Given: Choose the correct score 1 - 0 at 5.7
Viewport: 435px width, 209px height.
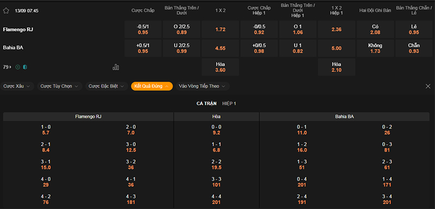Looking at the screenshot, I should pyautogui.click(x=46, y=130).
